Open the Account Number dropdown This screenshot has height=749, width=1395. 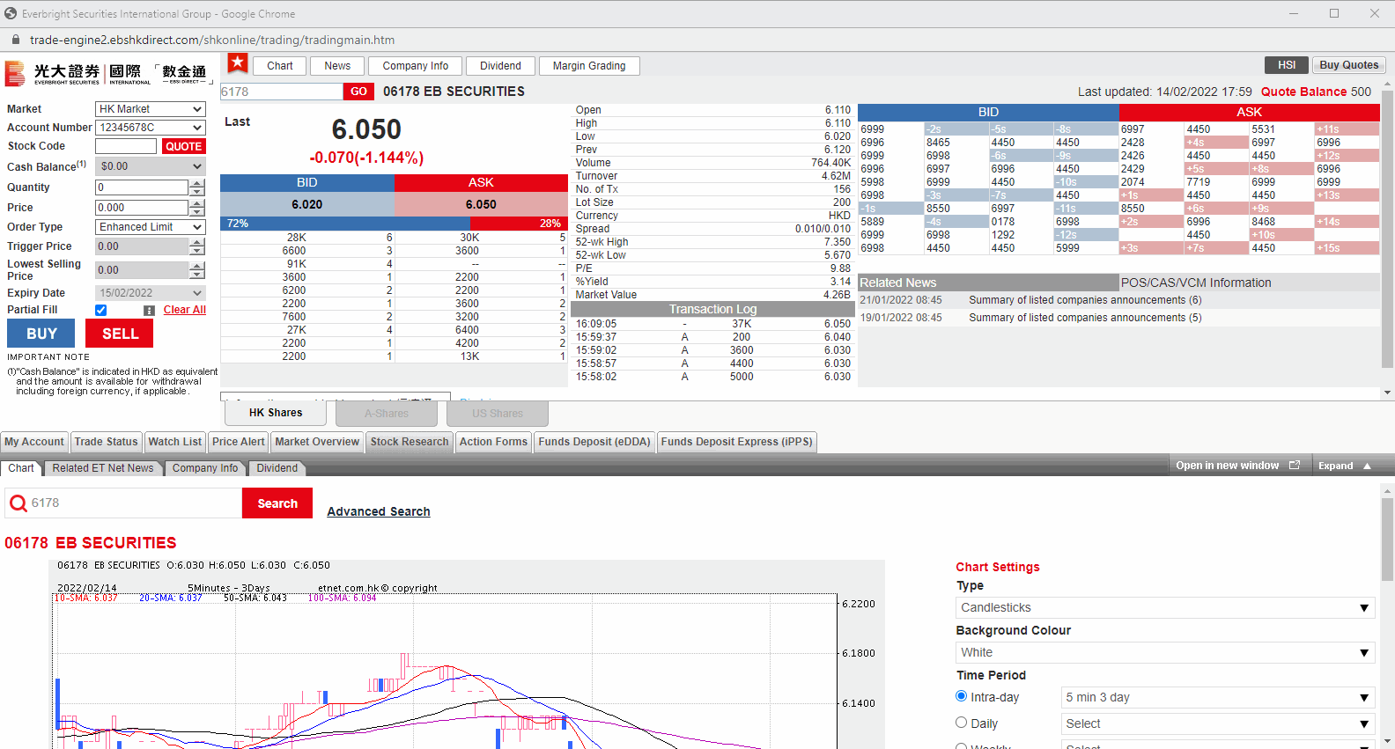151,128
